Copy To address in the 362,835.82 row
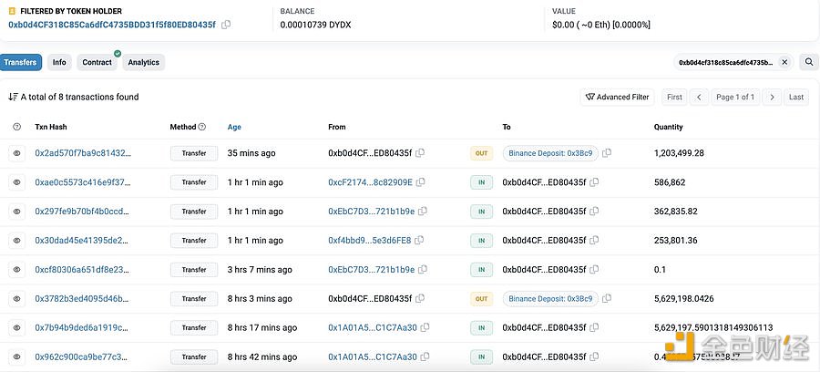Screen dimensions: 820x372 pyautogui.click(x=594, y=212)
